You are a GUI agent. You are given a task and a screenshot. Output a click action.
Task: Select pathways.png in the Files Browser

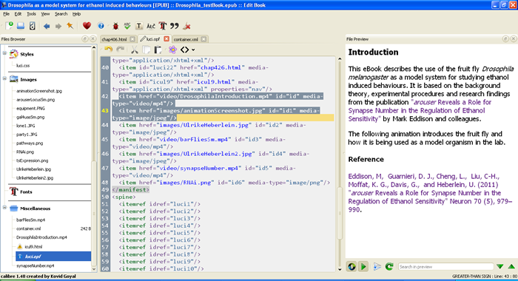(x=30, y=143)
